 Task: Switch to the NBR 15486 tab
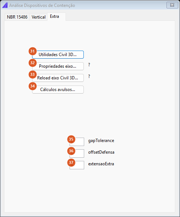click(17, 17)
